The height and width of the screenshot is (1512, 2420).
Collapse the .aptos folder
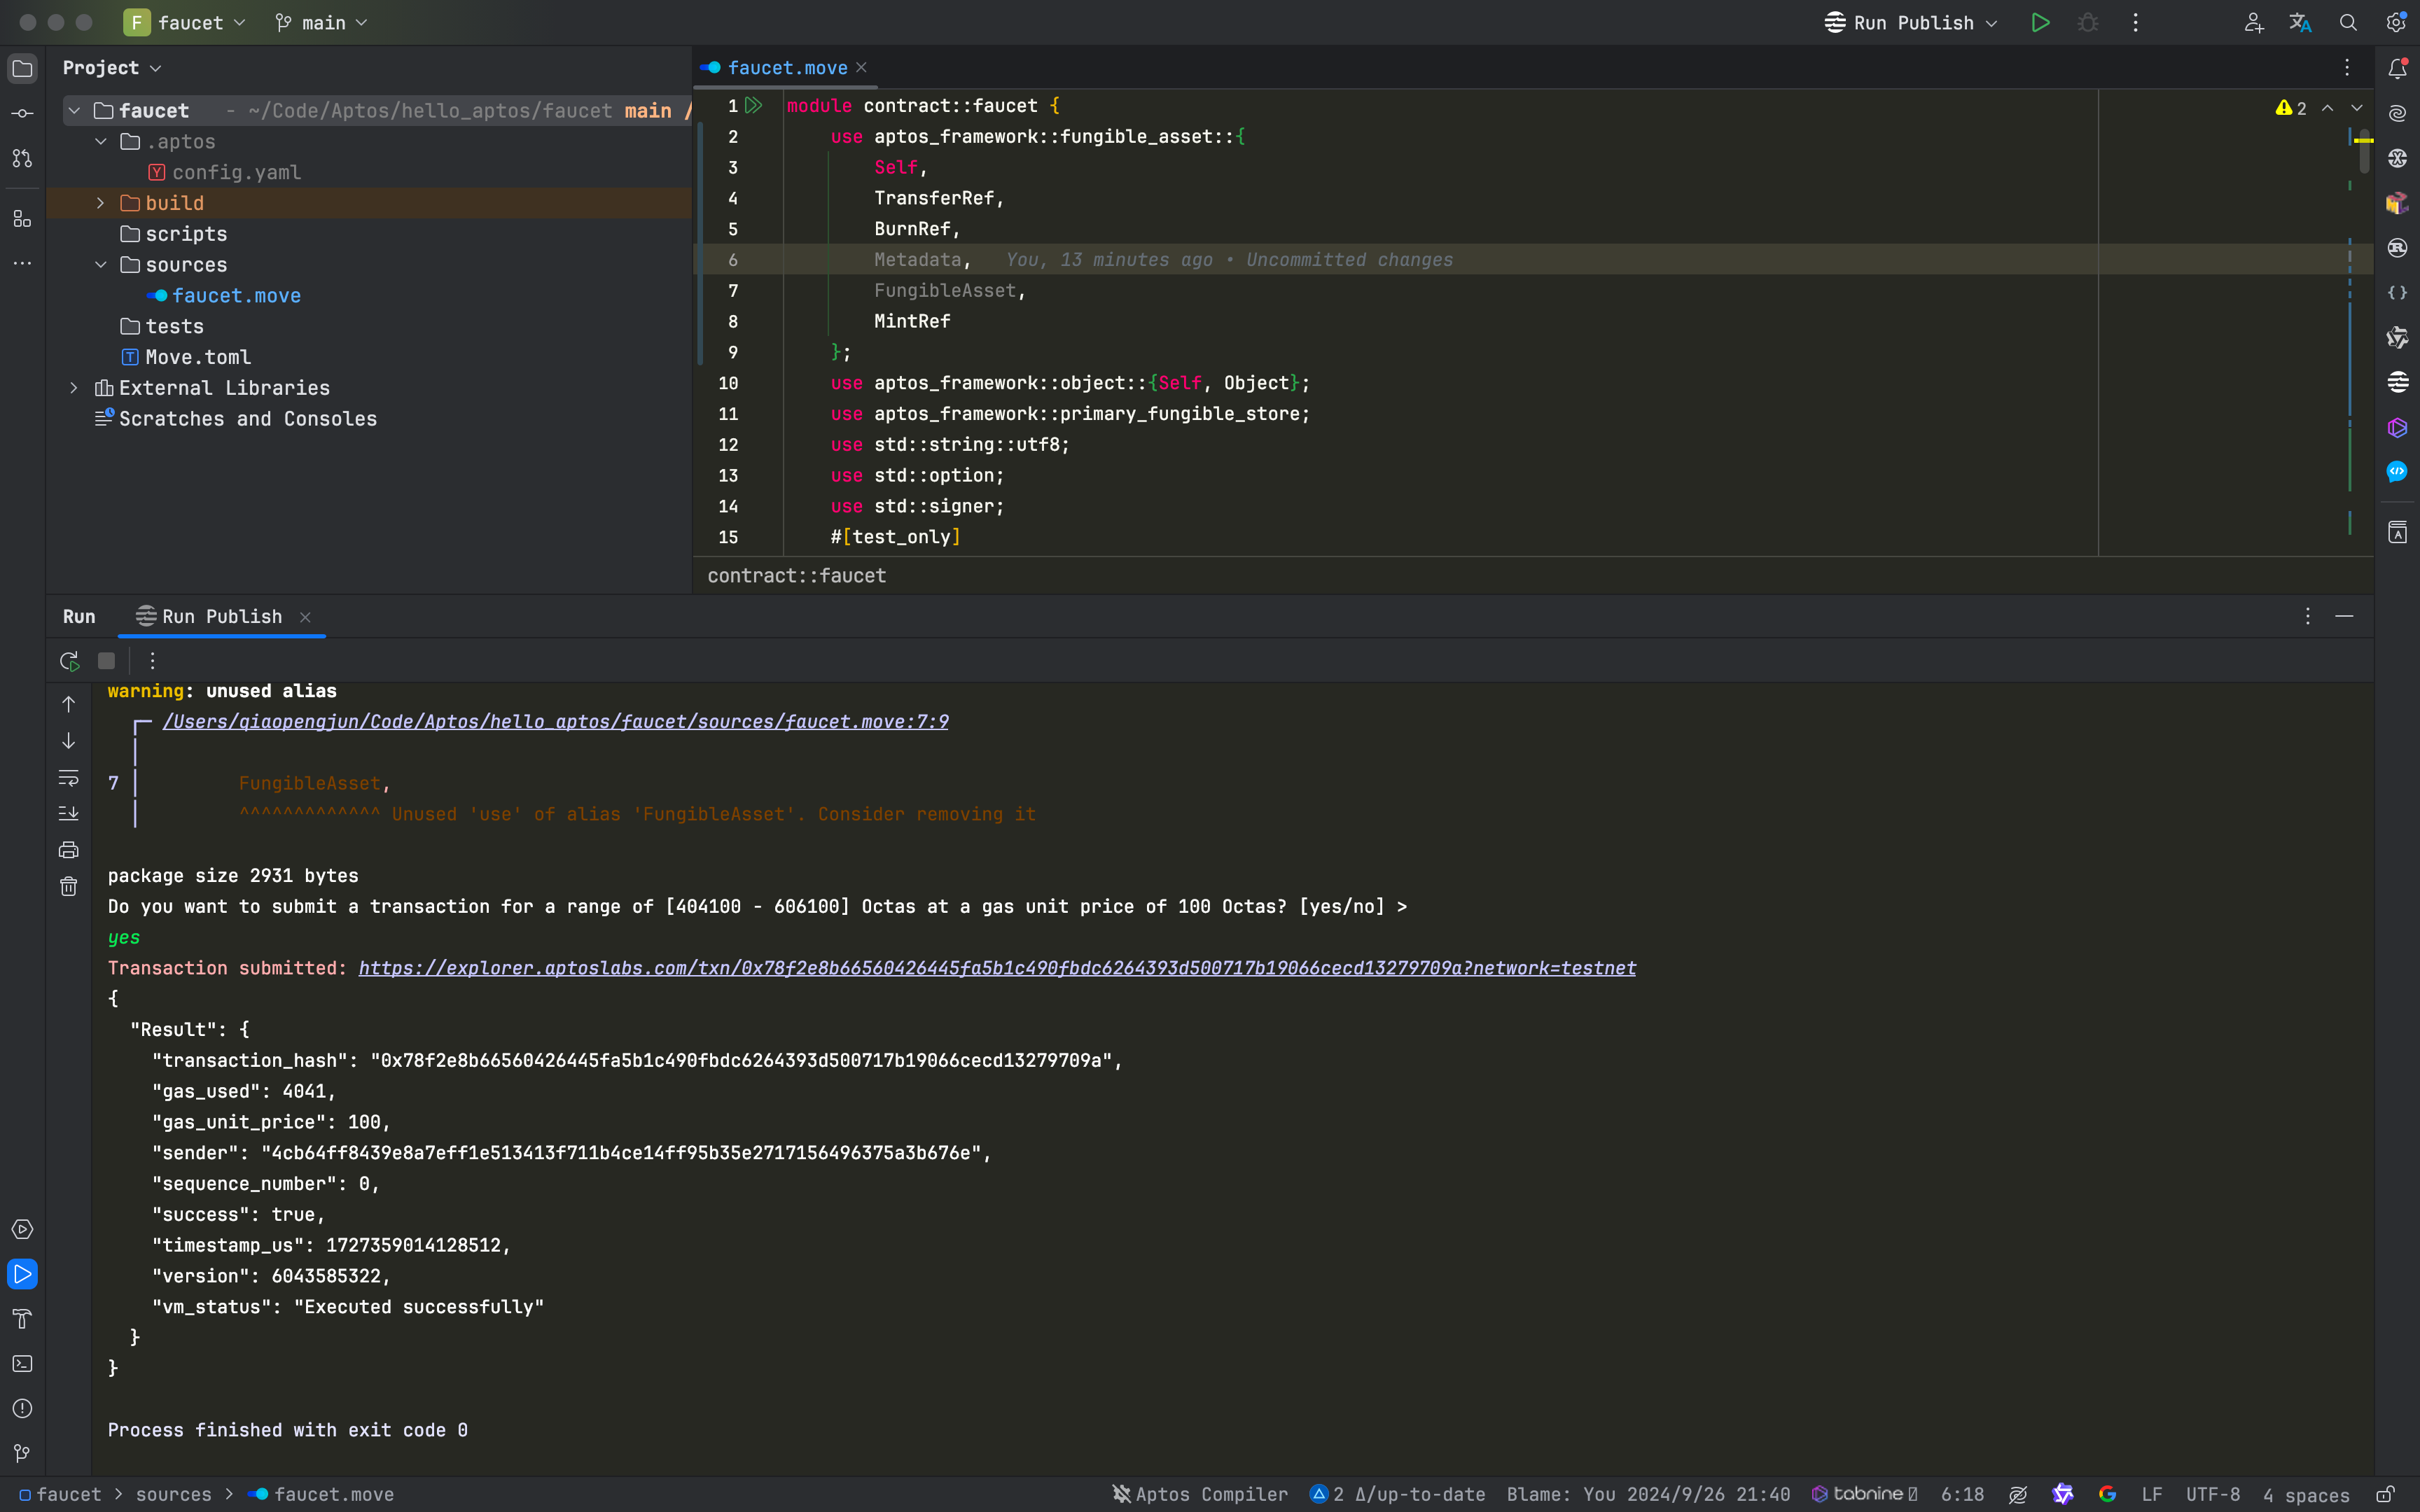click(101, 142)
